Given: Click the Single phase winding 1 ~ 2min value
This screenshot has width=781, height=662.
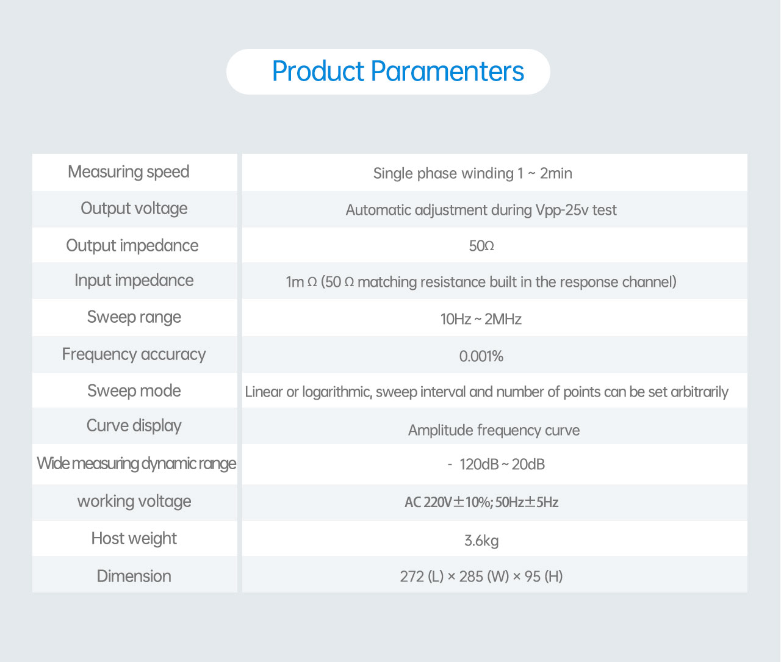Looking at the screenshot, I should pos(473,173).
